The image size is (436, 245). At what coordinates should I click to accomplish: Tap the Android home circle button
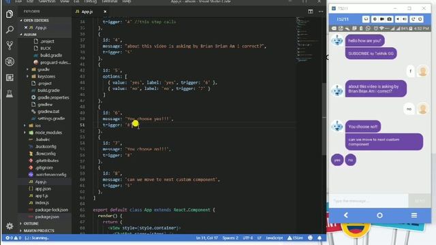point(379,215)
